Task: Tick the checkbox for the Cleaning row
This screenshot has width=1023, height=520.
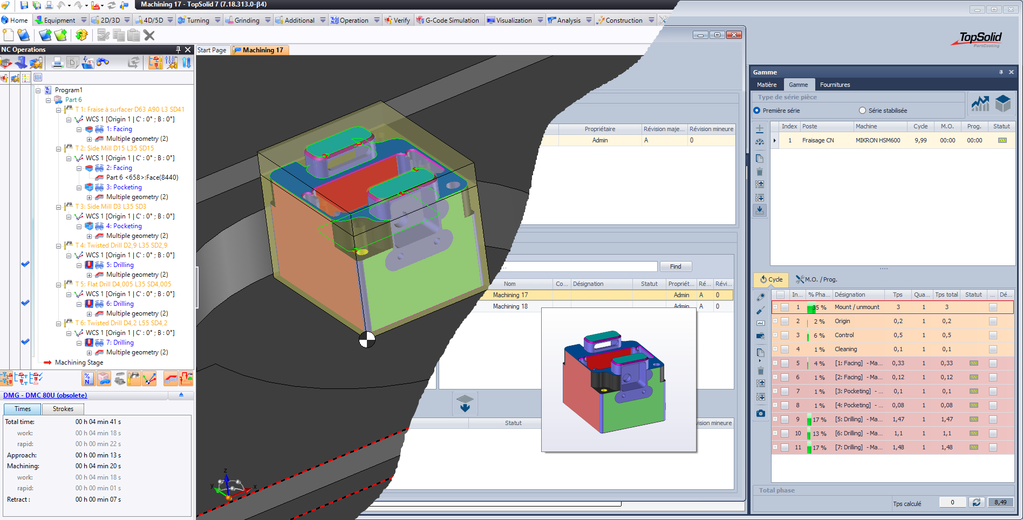Action: tap(785, 350)
